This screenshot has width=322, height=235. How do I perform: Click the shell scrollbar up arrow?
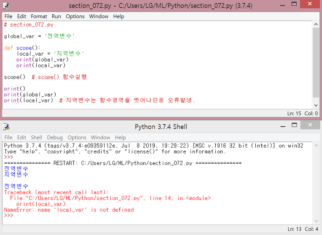pyautogui.click(x=316, y=146)
